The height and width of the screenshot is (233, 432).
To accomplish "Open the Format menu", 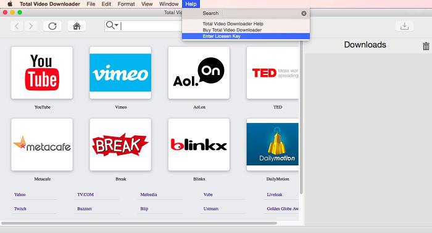I will pyautogui.click(x=126, y=4).
